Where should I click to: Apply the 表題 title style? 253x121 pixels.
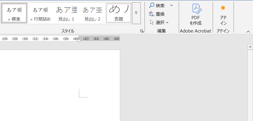(118, 13)
